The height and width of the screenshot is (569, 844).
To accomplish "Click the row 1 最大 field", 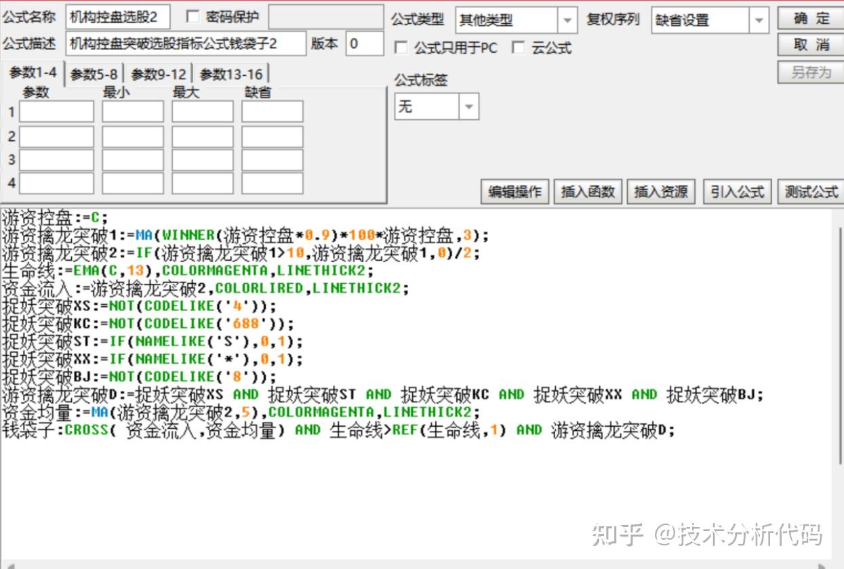I will (202, 111).
